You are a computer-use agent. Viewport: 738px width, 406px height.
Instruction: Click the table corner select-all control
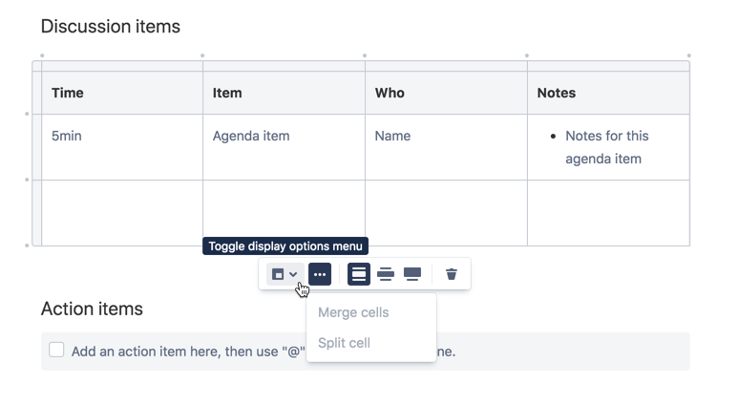click(x=36, y=66)
